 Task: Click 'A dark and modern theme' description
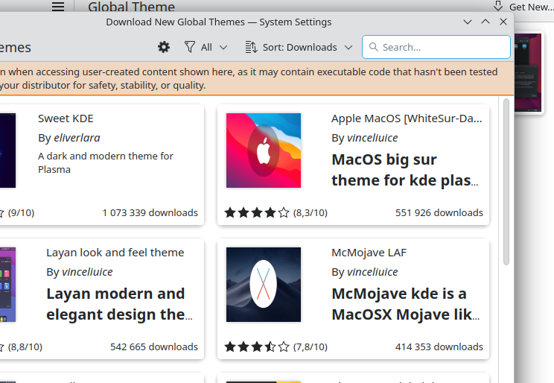pos(106,162)
